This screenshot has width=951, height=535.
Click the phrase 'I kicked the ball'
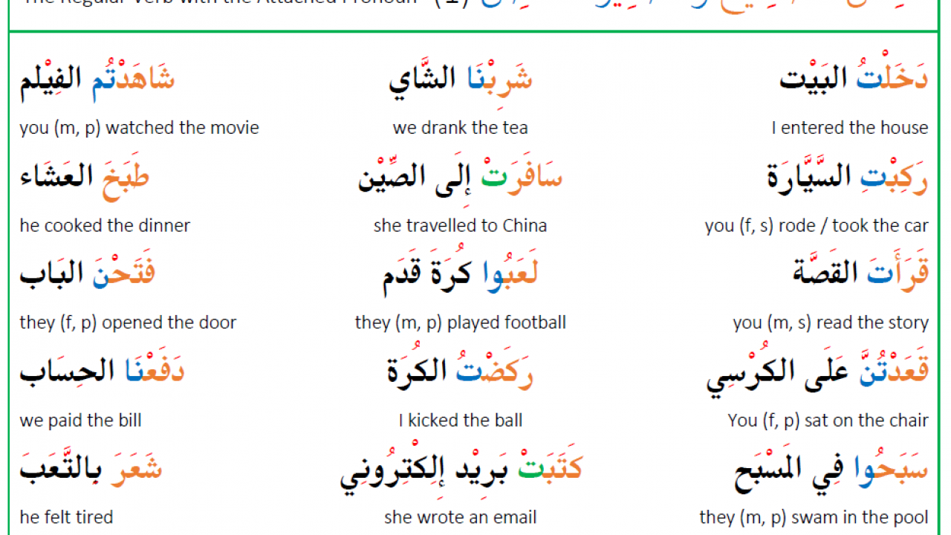tap(461, 421)
